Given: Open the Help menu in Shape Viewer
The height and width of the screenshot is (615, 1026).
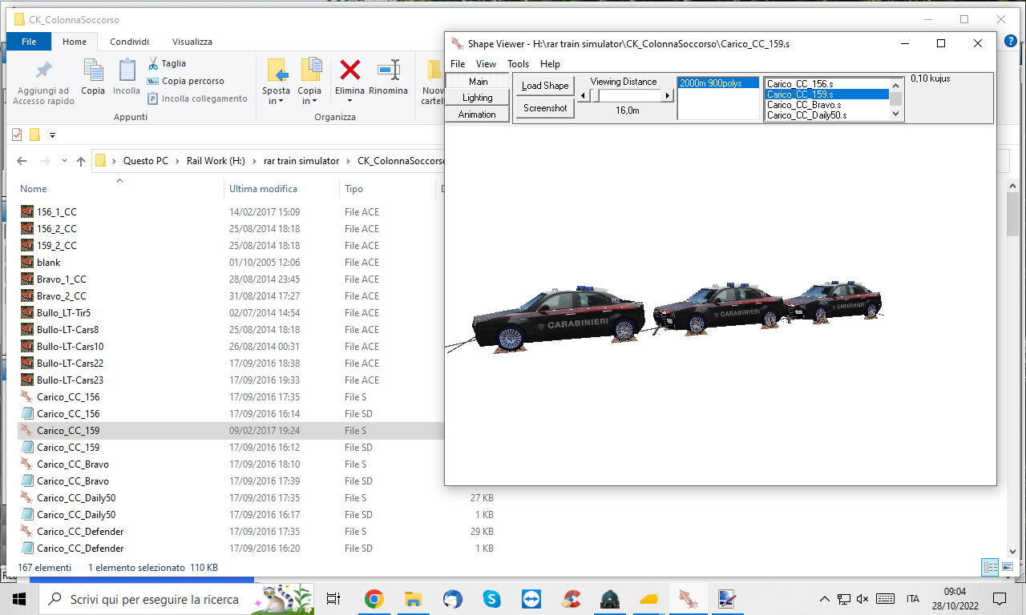Looking at the screenshot, I should tap(550, 64).
